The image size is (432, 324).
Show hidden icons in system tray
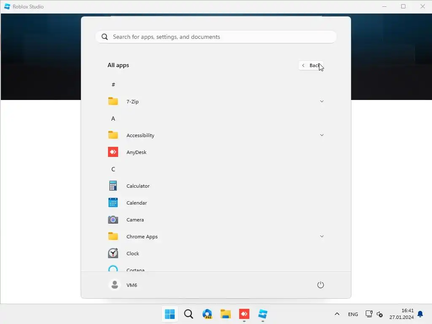click(337, 314)
